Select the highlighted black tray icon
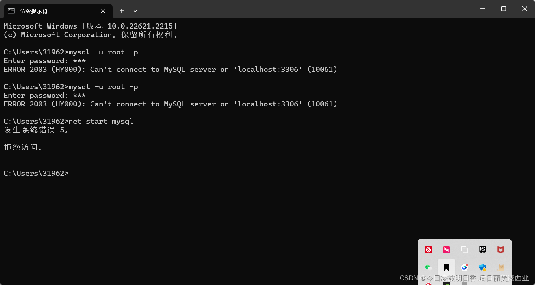 pos(446,267)
